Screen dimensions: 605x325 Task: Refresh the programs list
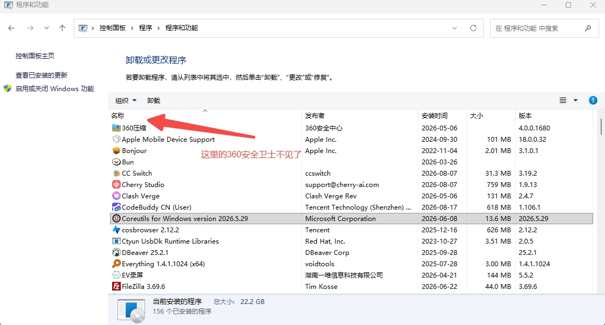click(x=473, y=28)
